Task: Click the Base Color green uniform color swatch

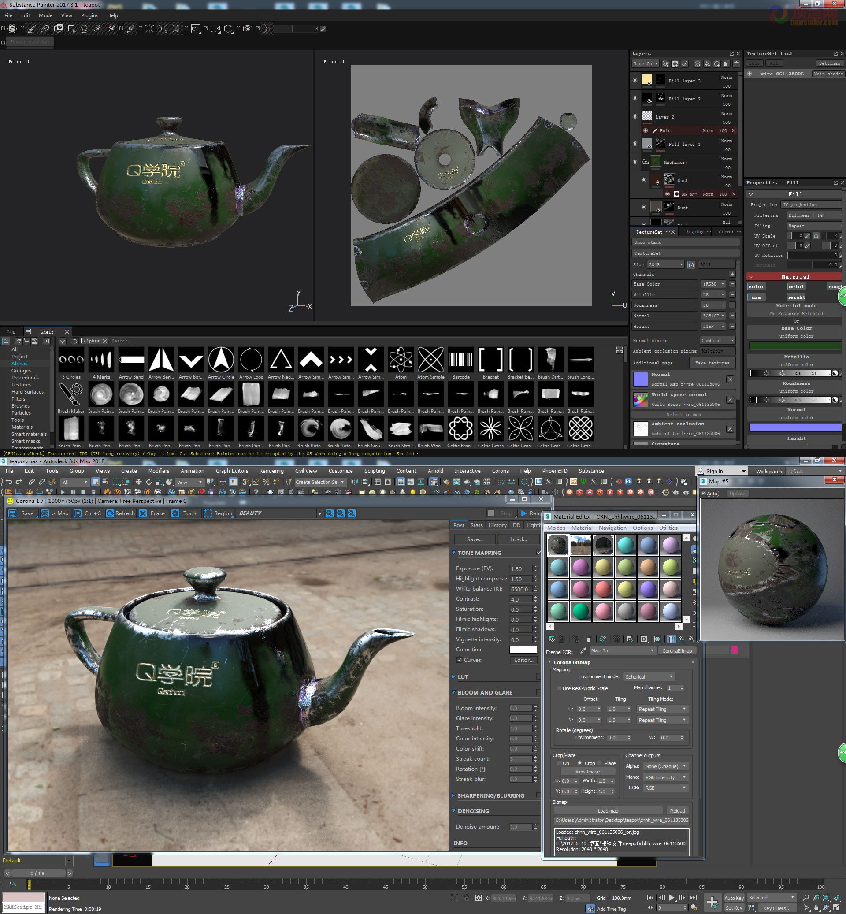Action: (795, 346)
